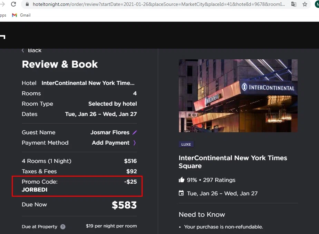Click the date range under hotel ratings
Screen dimensions: 319x234
tap(222, 193)
